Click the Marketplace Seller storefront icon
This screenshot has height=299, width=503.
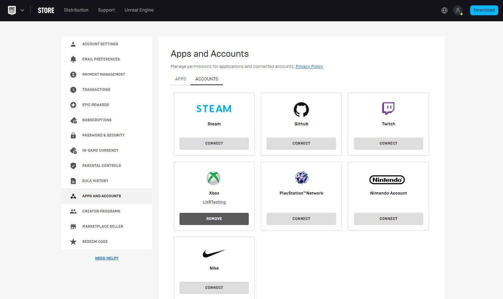[73, 227]
